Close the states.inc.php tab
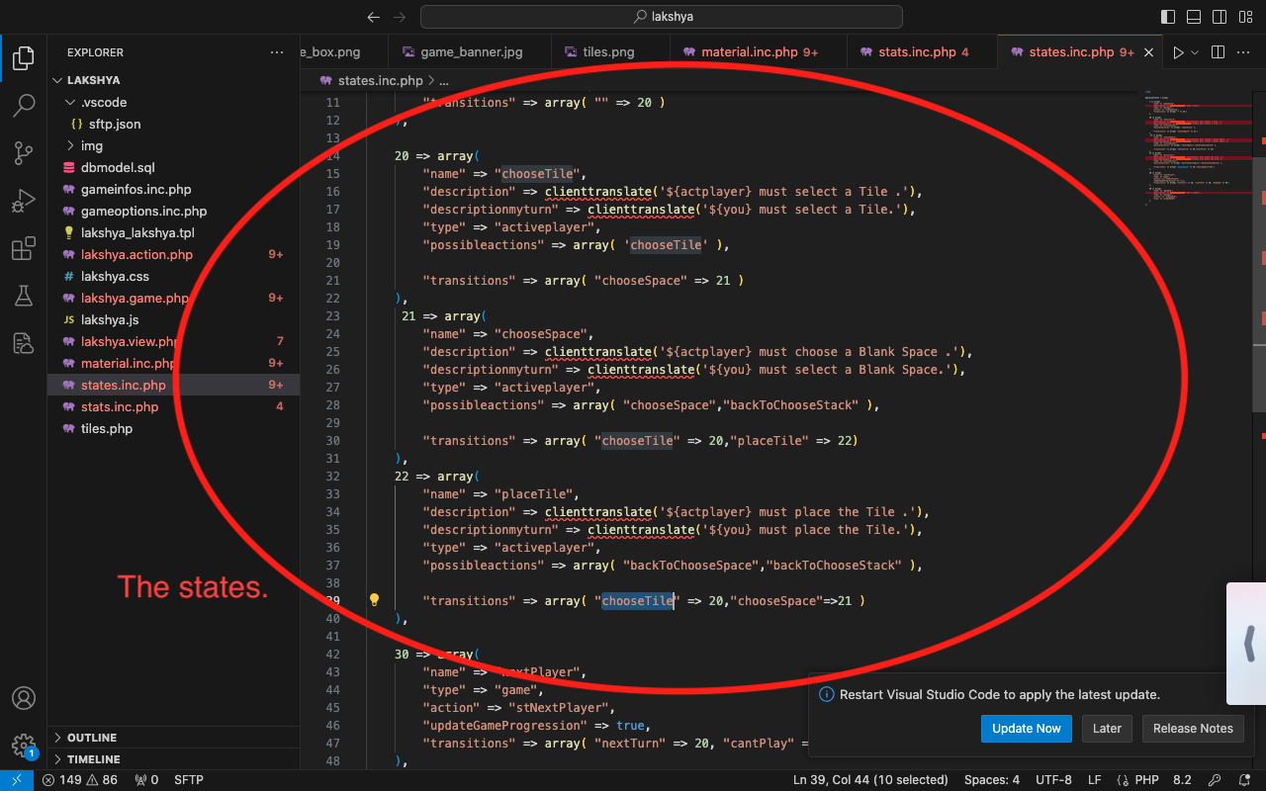Image resolution: width=1266 pixels, height=791 pixels. (x=1149, y=52)
